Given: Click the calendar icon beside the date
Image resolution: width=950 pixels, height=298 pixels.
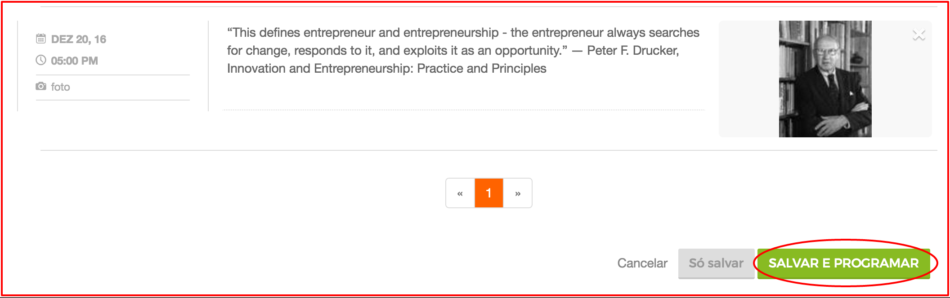Looking at the screenshot, I should [x=41, y=39].
